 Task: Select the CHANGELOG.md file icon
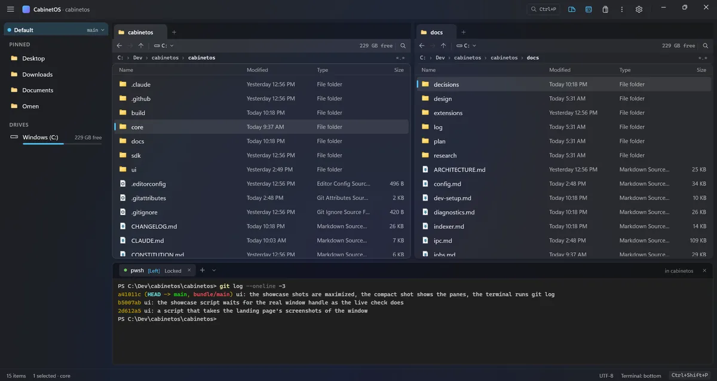123,226
